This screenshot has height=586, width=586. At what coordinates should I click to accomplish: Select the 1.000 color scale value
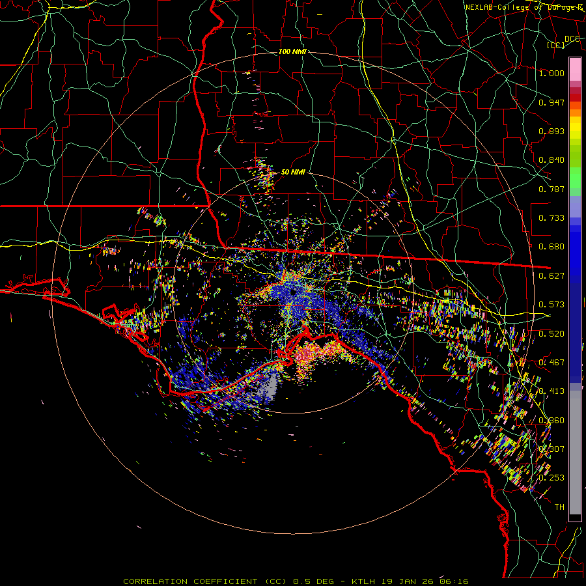coord(551,73)
